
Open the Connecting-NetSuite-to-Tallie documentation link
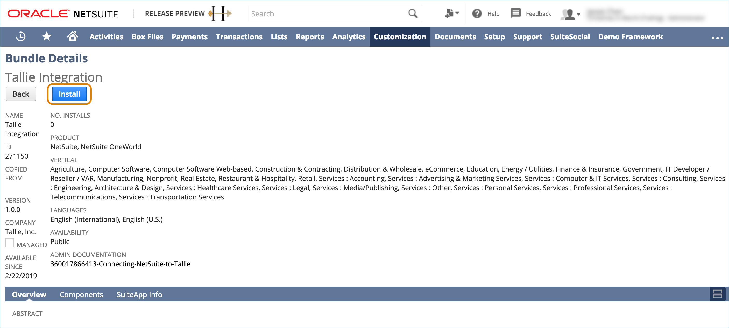(x=120, y=264)
